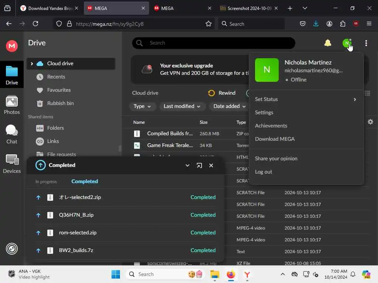
Task: Click the MEGA logo icon
Action: 11,46
